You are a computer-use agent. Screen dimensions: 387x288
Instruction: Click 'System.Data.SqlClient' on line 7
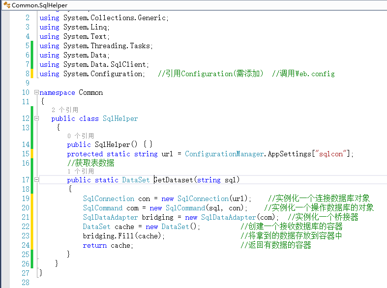tap(105, 64)
